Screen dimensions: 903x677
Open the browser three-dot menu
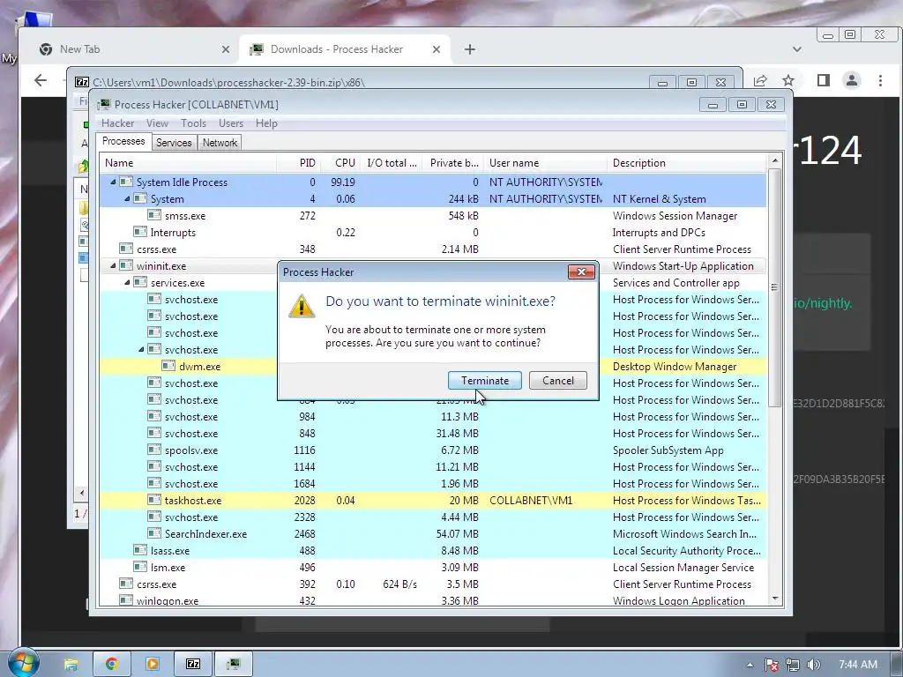coord(880,80)
